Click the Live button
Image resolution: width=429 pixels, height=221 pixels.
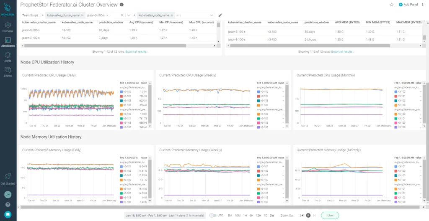coord(330,216)
